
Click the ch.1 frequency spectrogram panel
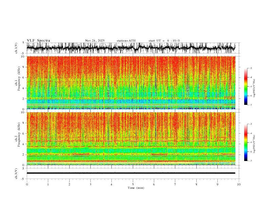pyautogui.click(x=131, y=83)
